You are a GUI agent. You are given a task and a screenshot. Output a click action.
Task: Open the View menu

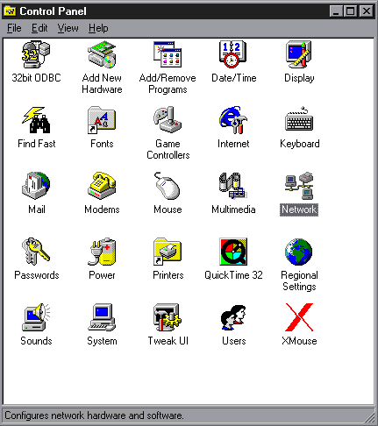click(68, 28)
